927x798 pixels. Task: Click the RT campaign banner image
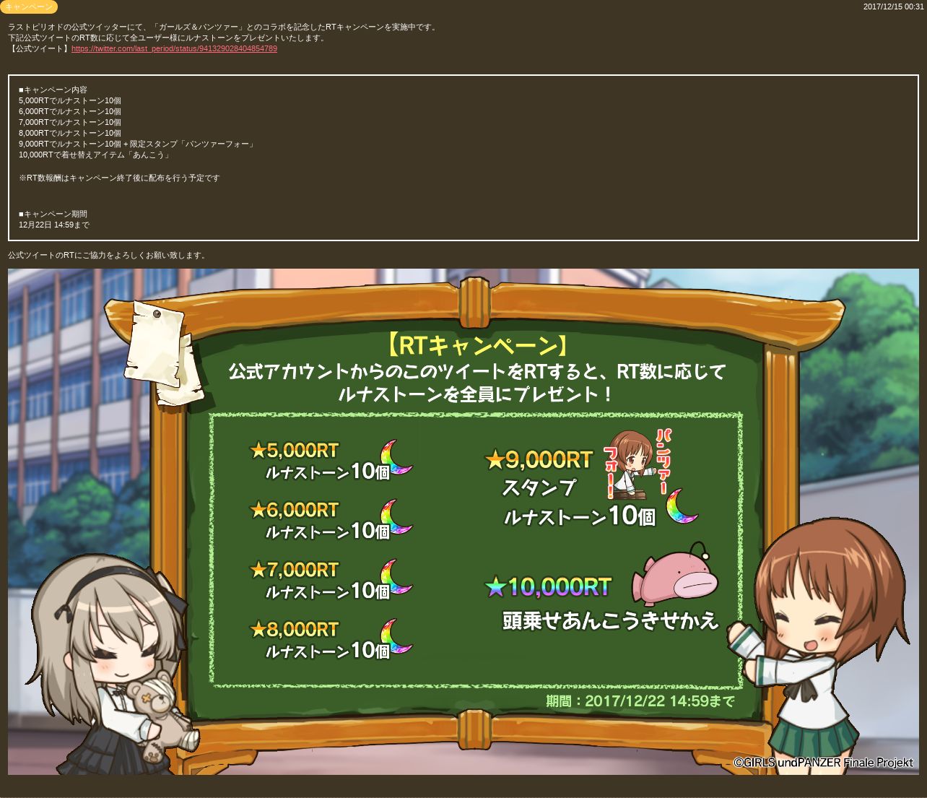click(x=463, y=521)
